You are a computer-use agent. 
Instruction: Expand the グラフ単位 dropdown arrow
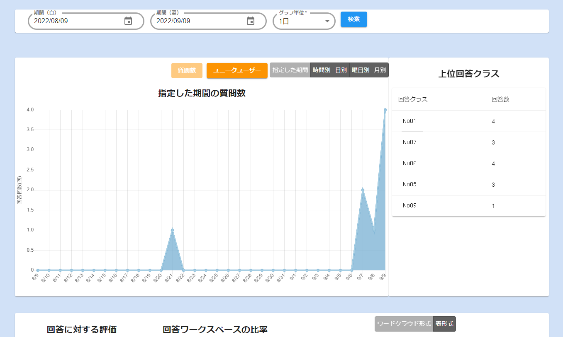[x=327, y=22]
